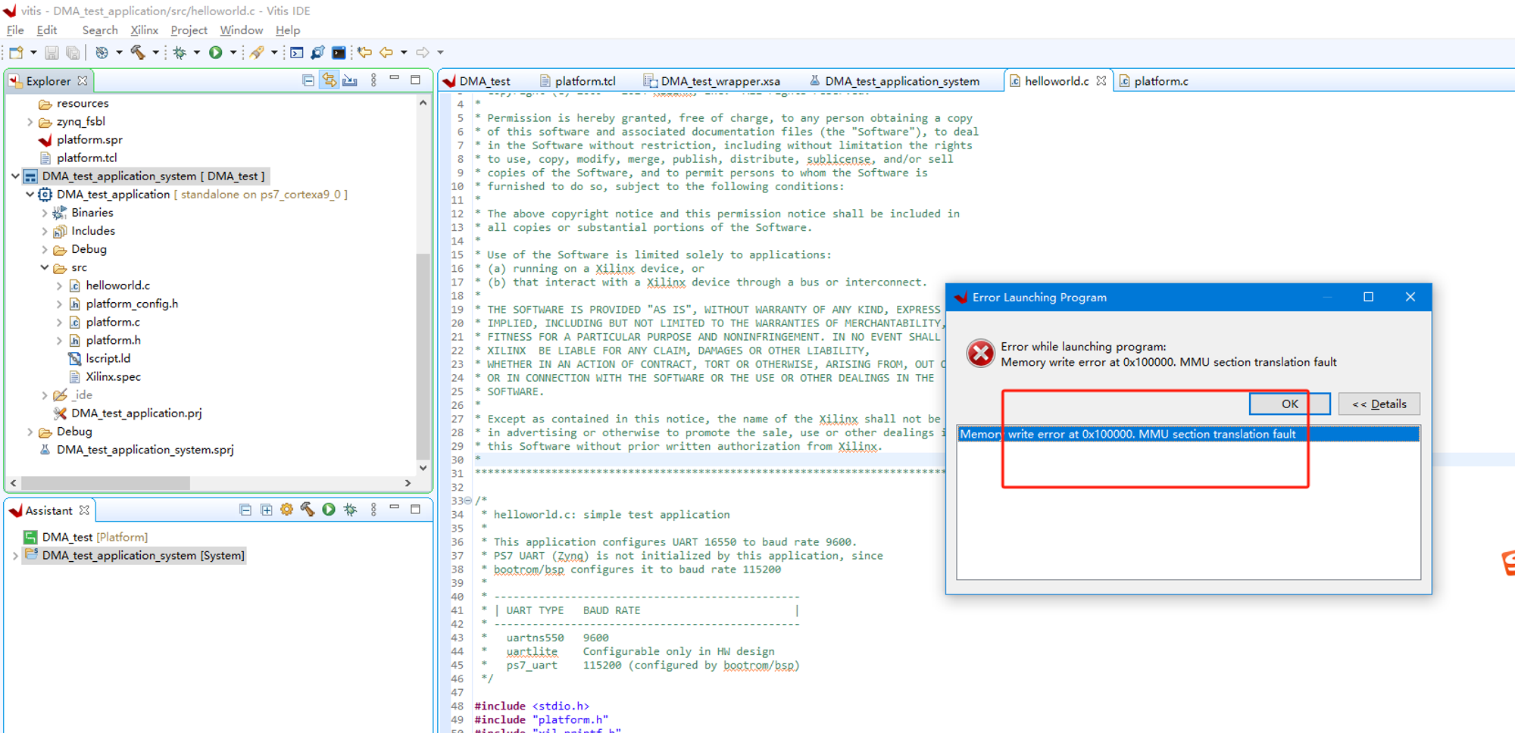Expand the Binaries node
The height and width of the screenshot is (733, 1515).
[x=45, y=214]
